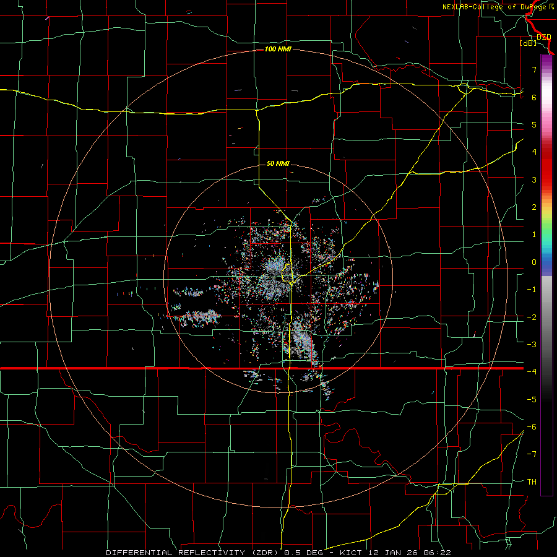The width and height of the screenshot is (557, 557).
Task: Select the "4" tick label on scale
Action: tap(534, 152)
